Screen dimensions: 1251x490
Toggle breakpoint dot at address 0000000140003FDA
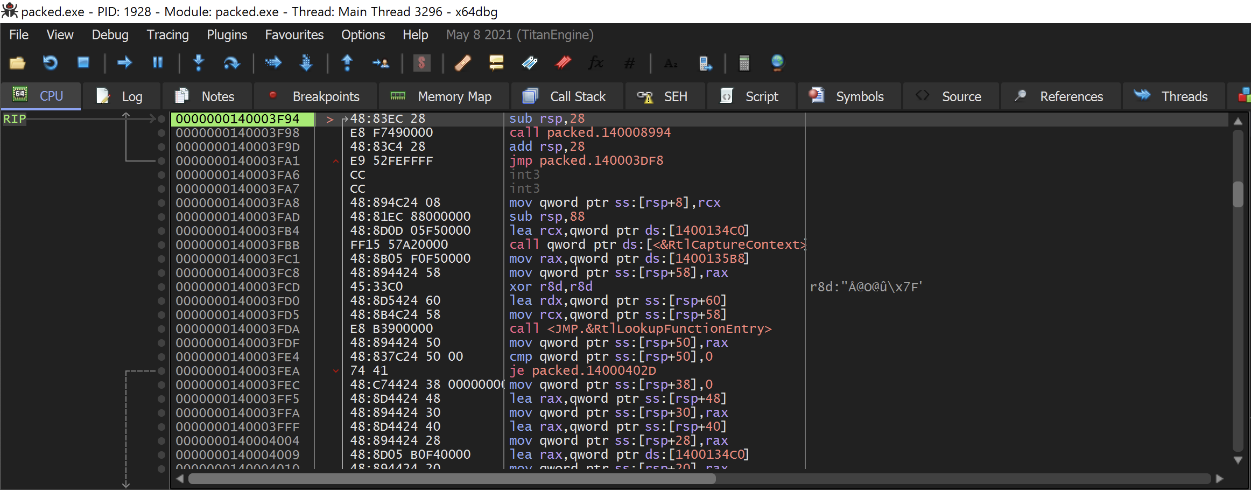(x=161, y=328)
